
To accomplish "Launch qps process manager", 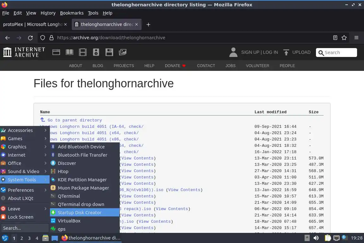I will (x=85, y=229).
